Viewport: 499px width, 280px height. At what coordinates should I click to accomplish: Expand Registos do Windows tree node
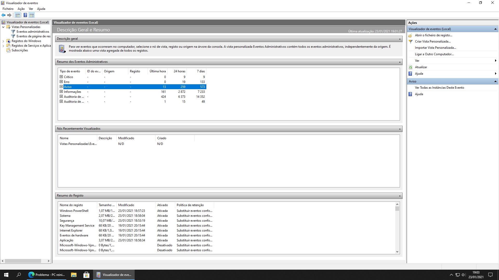tap(3, 41)
